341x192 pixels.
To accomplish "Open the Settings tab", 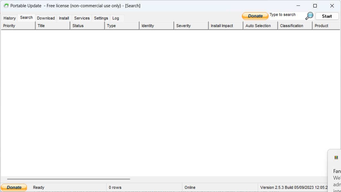I will 101,18.
